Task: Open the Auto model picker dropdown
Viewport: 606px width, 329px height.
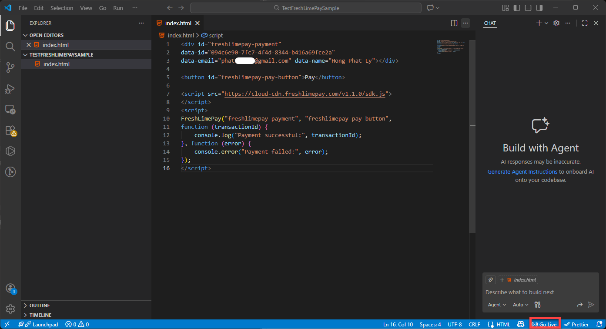Action: pos(520,305)
